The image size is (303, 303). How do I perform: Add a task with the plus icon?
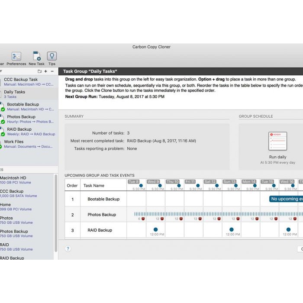point(46,71)
